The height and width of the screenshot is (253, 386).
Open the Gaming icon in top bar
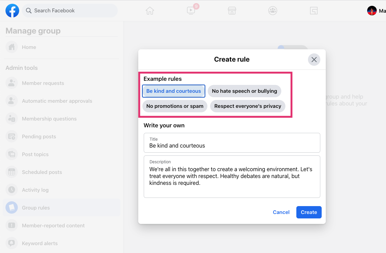pyautogui.click(x=313, y=11)
